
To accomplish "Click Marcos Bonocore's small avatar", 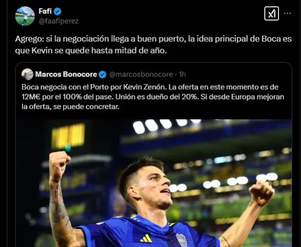I will pos(27,74).
